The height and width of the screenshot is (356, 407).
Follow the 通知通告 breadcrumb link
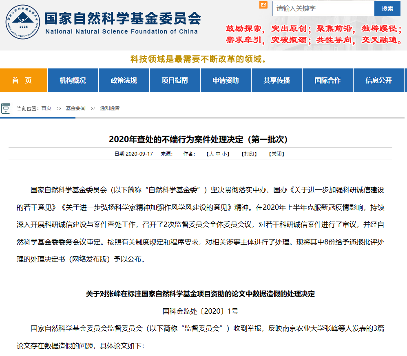[110, 108]
